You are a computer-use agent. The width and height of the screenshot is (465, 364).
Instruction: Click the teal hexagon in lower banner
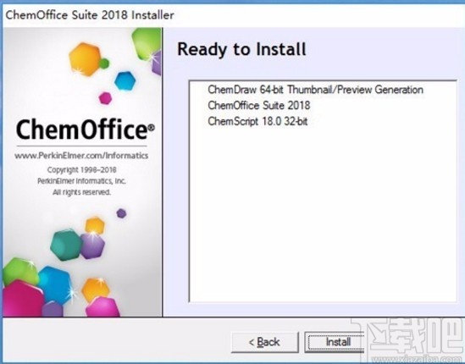tap(66, 245)
